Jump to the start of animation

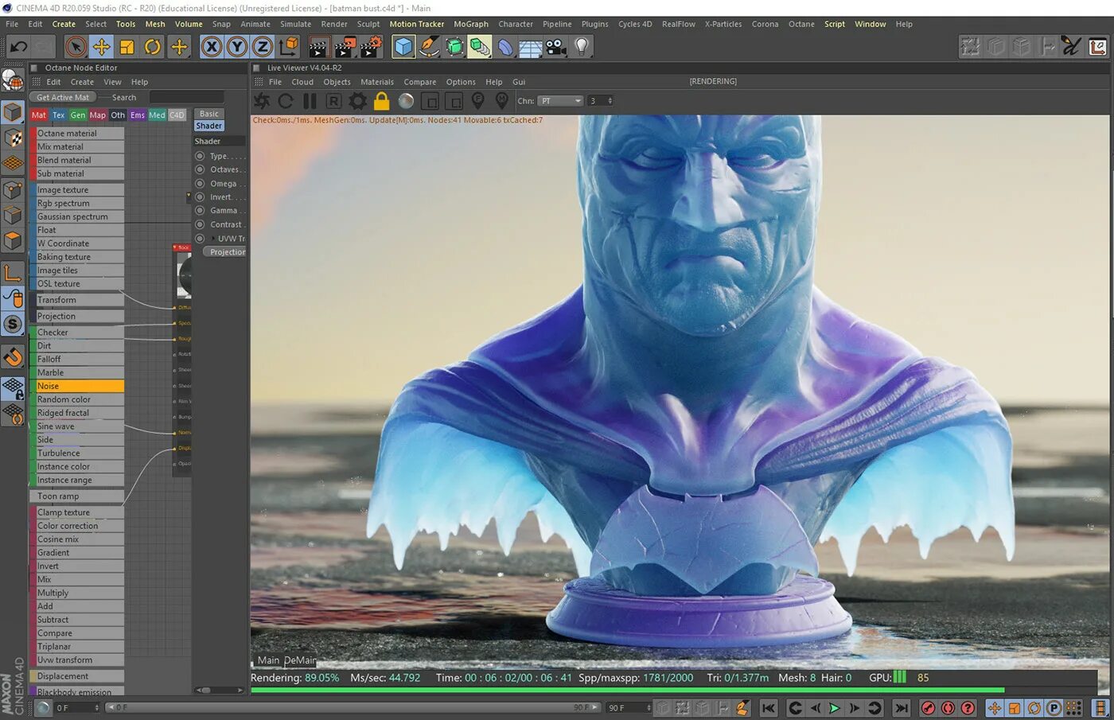coord(769,708)
